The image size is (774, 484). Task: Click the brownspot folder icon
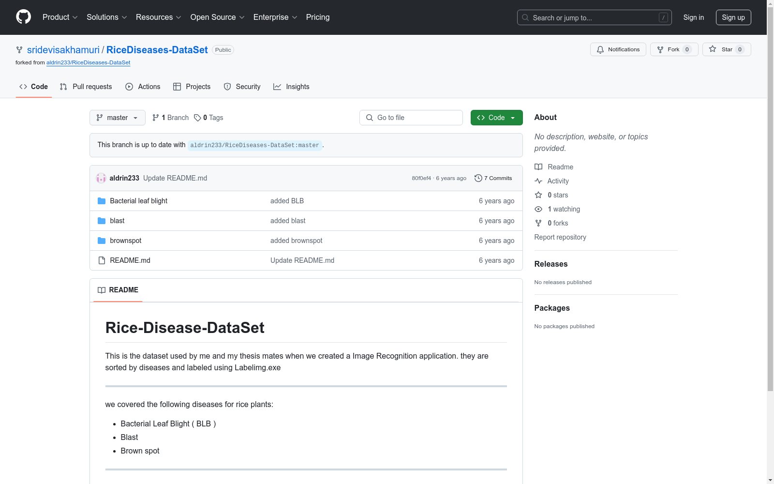[102, 241]
